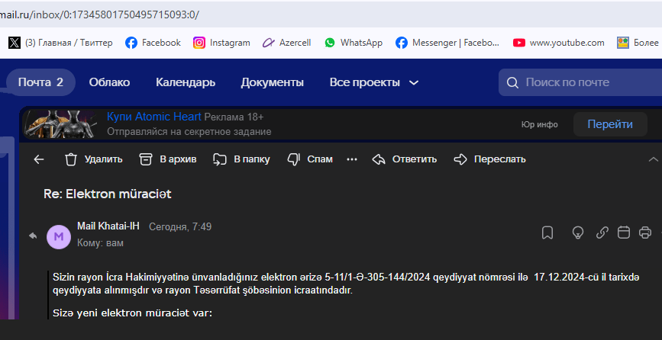Mark the message as Спам
Screen dimensions: 662x340
(310, 159)
